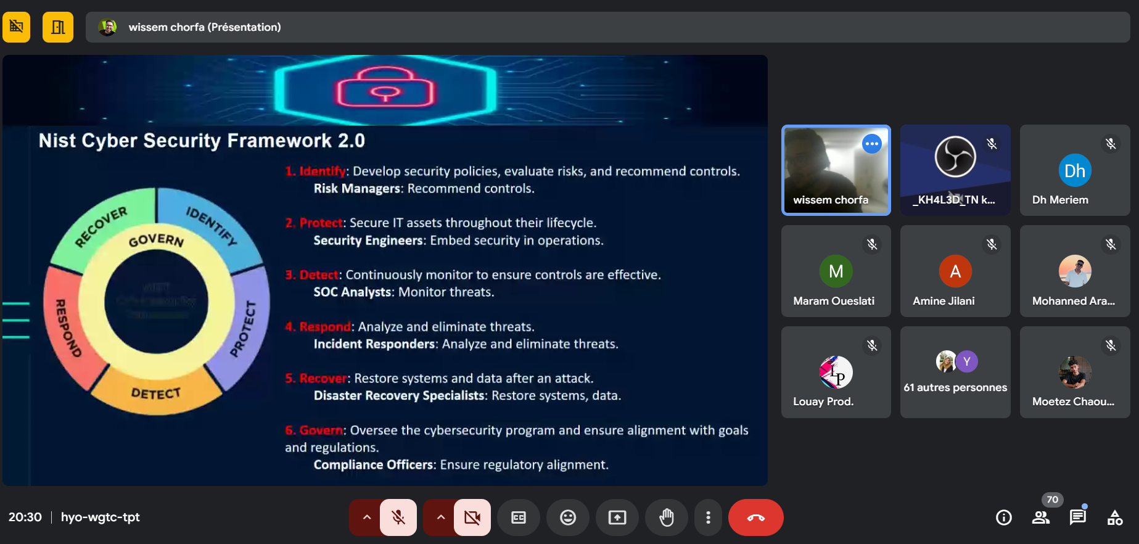The image size is (1139, 544).
Task: Click the Dh avatar circle
Action: [x=1075, y=170]
